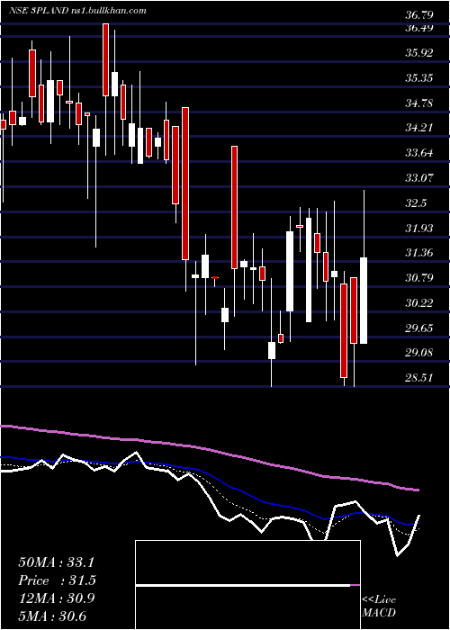
Task: Click the 31.36 price label
Action: coord(419,253)
